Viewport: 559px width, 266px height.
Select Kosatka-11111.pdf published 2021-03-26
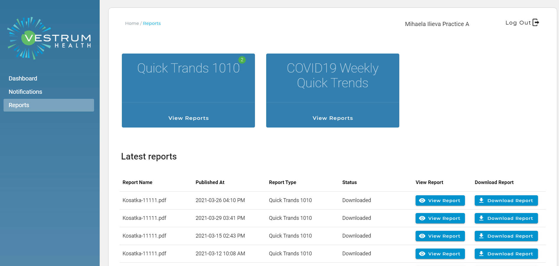pyautogui.click(x=144, y=200)
